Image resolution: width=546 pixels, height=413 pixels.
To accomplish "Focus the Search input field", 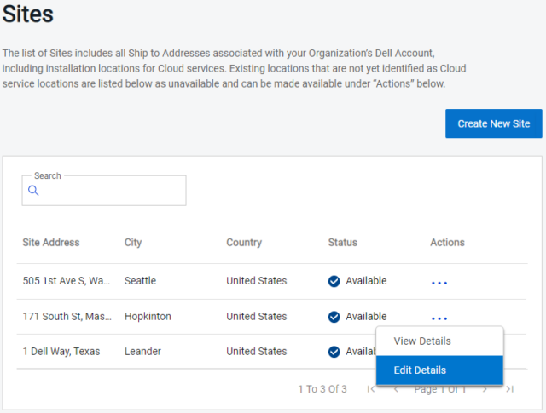I will pos(111,191).
